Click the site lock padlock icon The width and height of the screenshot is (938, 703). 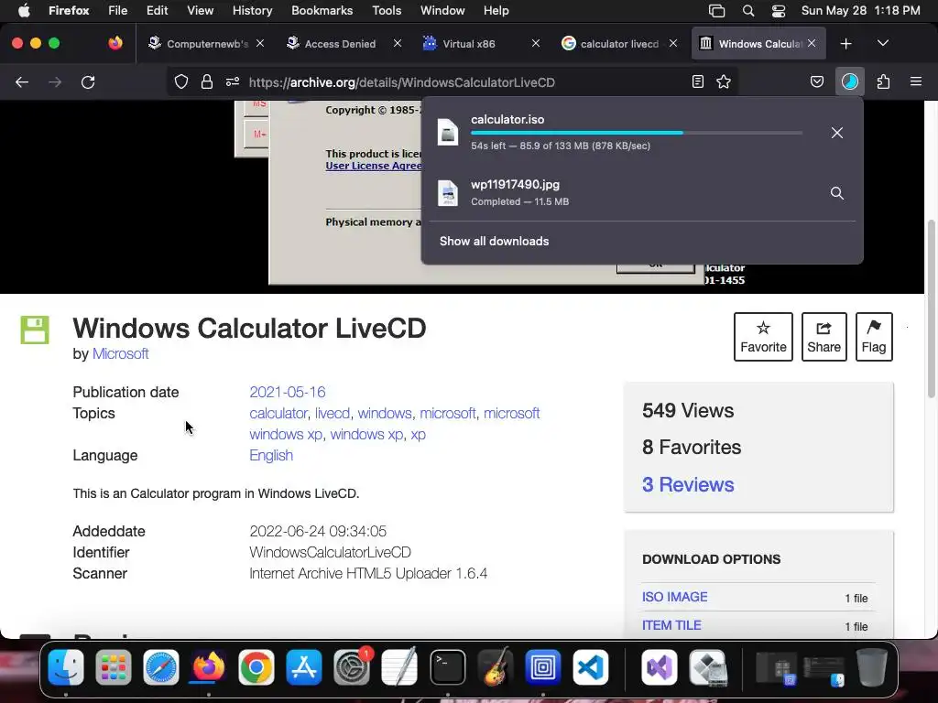[207, 81]
